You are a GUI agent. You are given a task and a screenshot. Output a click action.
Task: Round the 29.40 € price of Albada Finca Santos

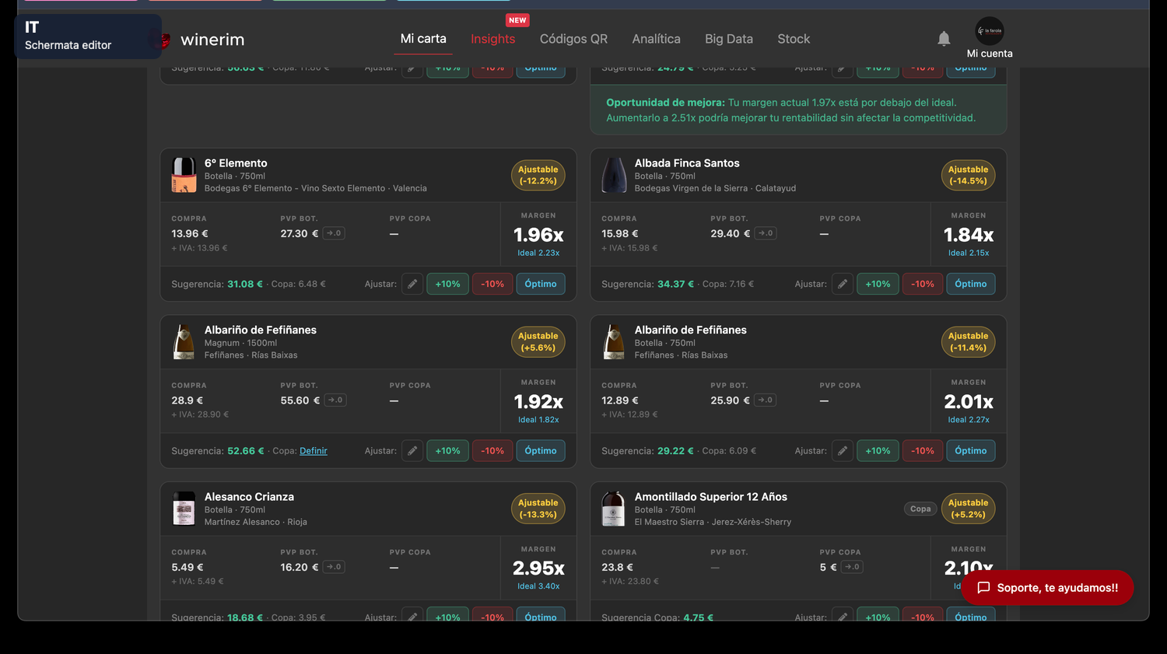coord(766,233)
